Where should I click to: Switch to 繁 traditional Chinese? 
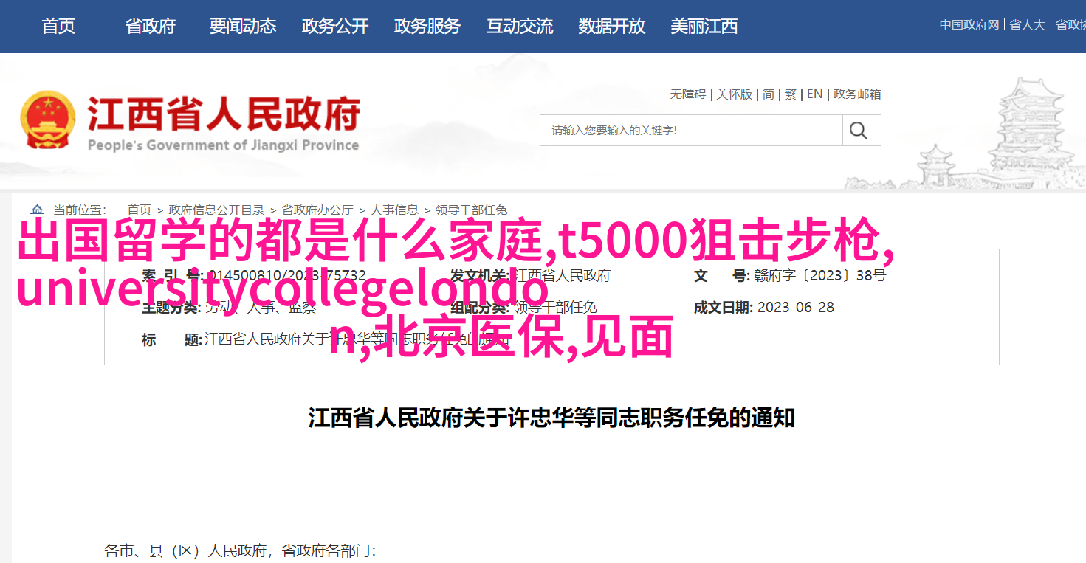[x=791, y=94]
